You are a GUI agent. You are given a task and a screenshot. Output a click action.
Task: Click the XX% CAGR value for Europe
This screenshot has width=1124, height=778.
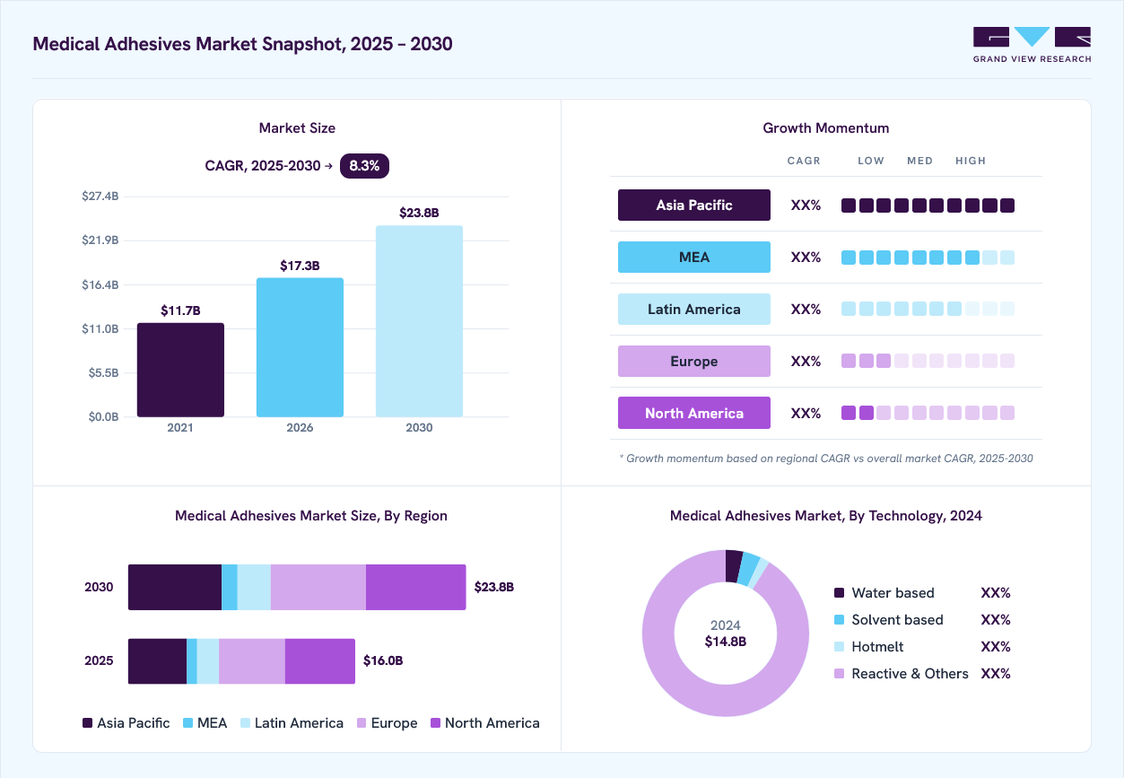coord(806,362)
